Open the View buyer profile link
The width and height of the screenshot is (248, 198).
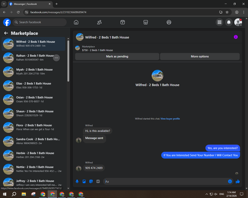(170, 119)
